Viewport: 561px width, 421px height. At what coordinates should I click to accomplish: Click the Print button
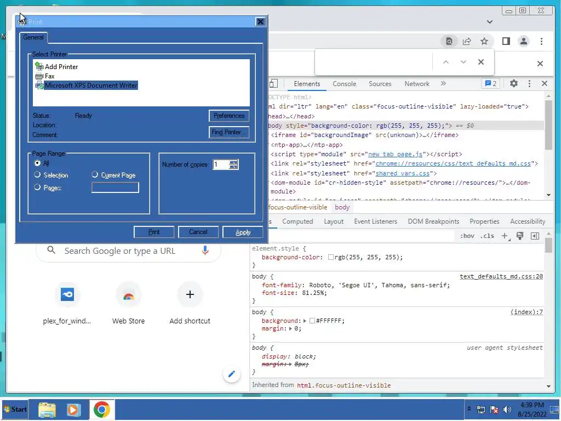(x=154, y=232)
